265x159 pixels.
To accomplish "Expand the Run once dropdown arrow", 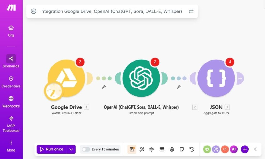I will click(x=71, y=149).
